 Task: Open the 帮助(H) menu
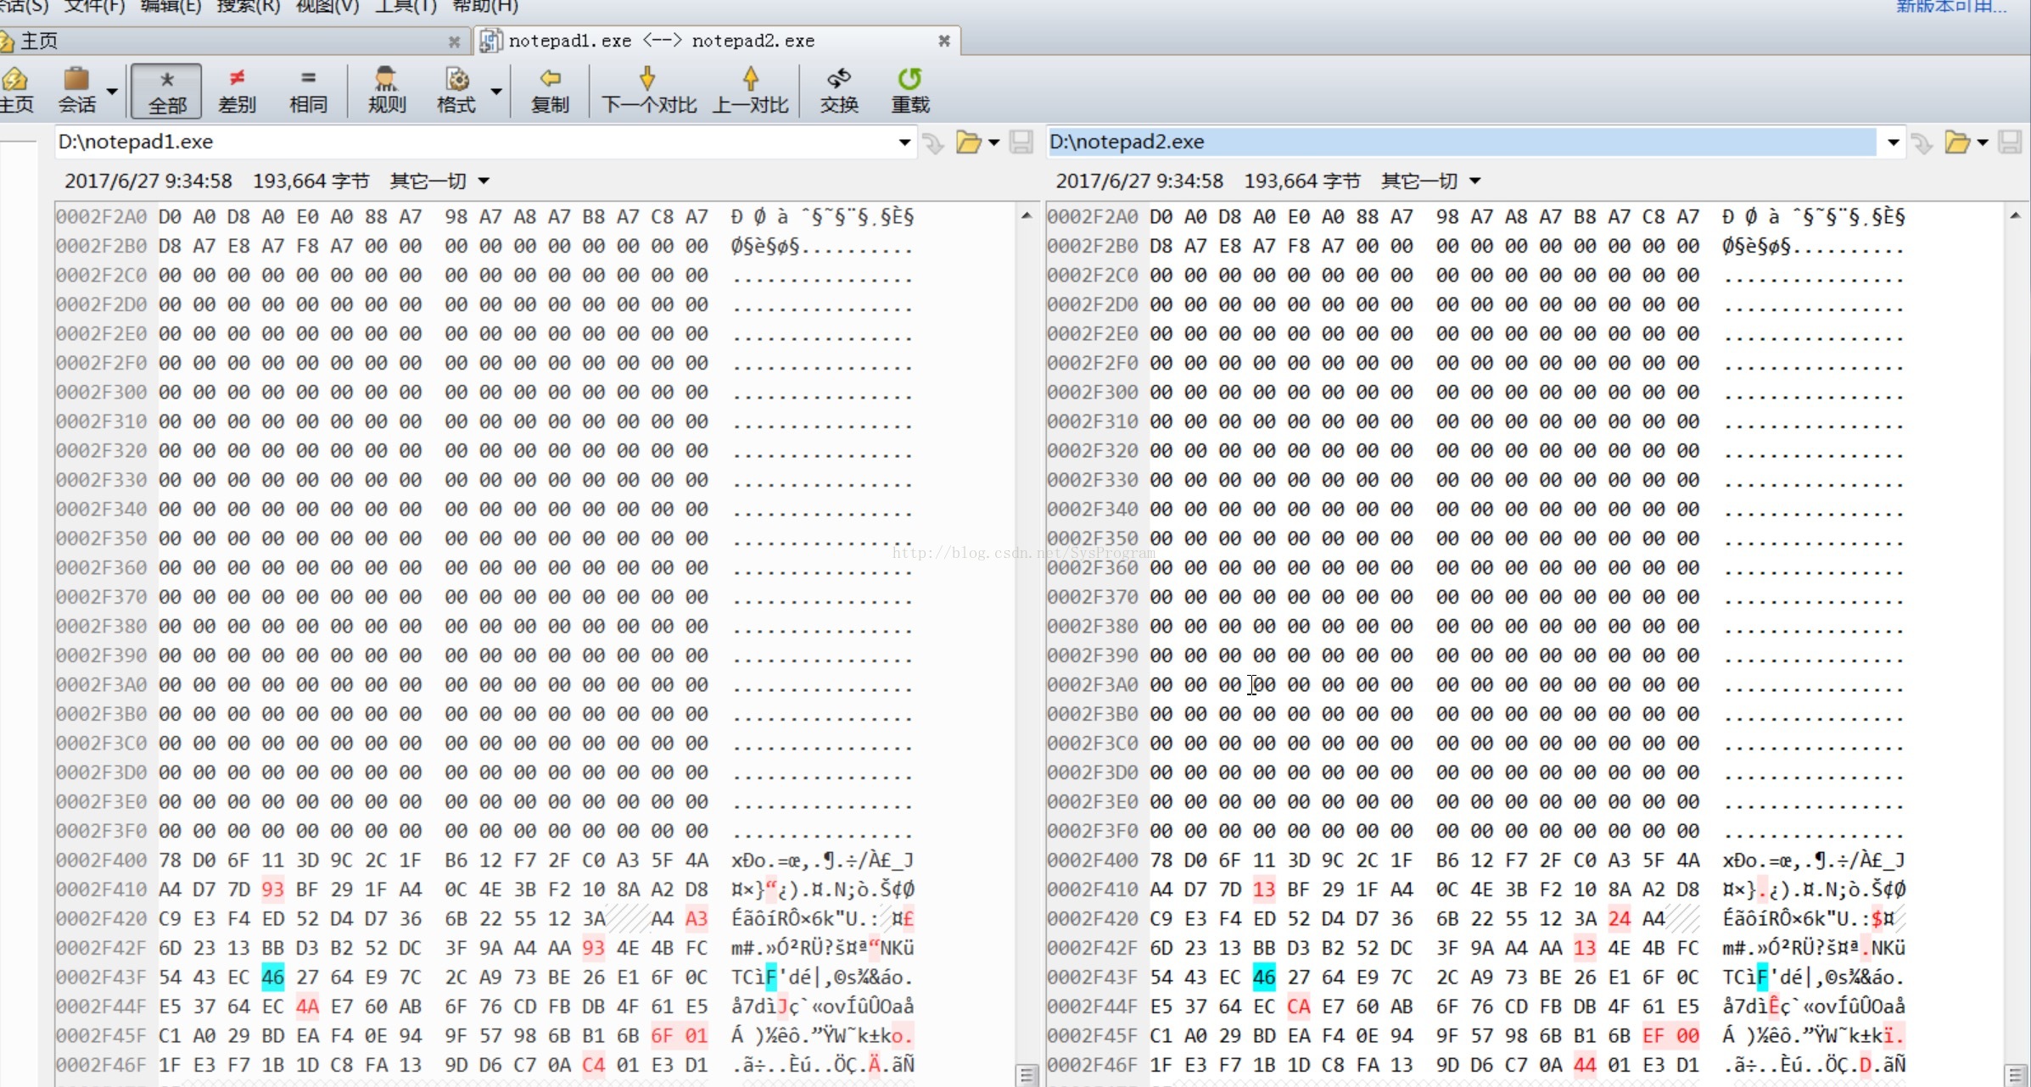pos(485,6)
